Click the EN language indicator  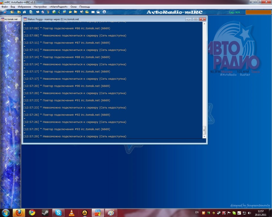pyautogui.click(x=197, y=212)
